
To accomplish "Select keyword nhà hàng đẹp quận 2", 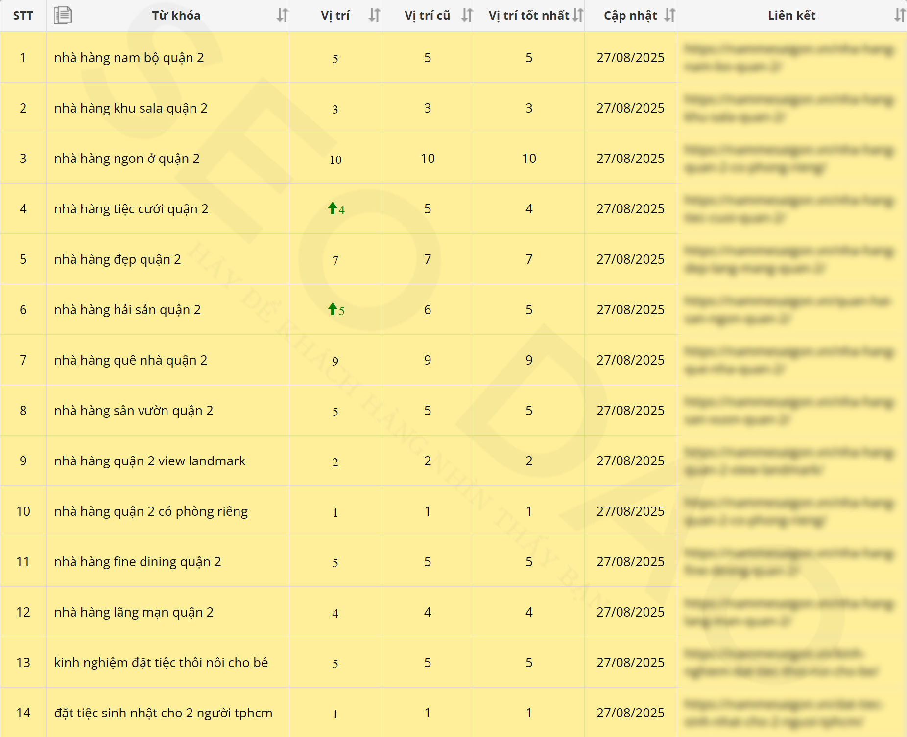I will [118, 259].
